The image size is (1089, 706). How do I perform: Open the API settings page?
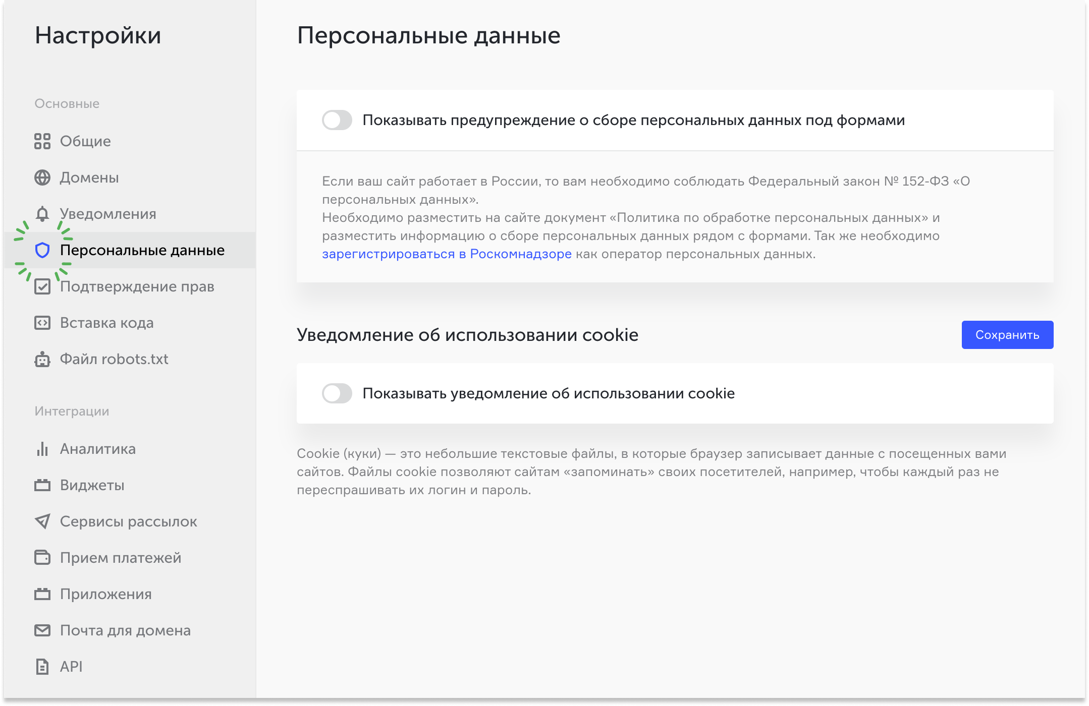click(x=130, y=667)
